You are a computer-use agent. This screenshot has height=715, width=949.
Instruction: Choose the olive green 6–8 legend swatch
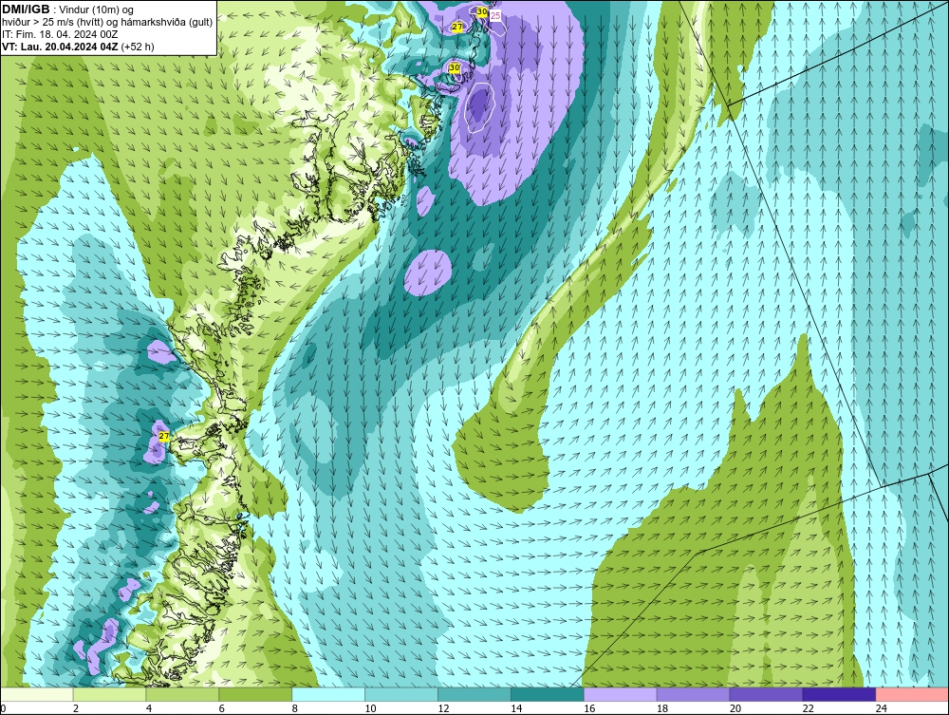coord(255,694)
